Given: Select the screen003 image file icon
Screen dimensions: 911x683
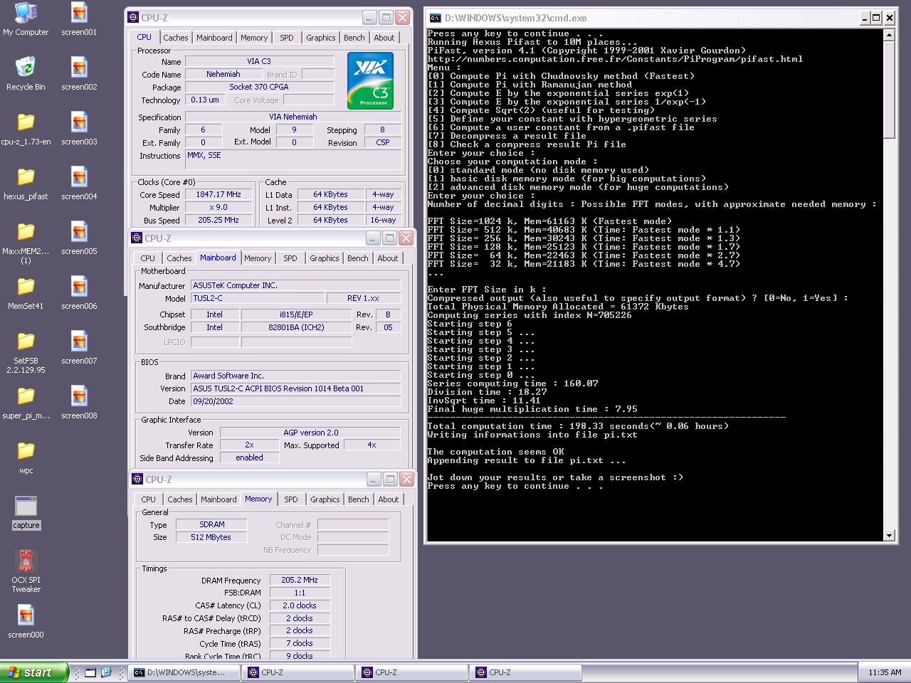Looking at the screenshot, I should click(79, 122).
